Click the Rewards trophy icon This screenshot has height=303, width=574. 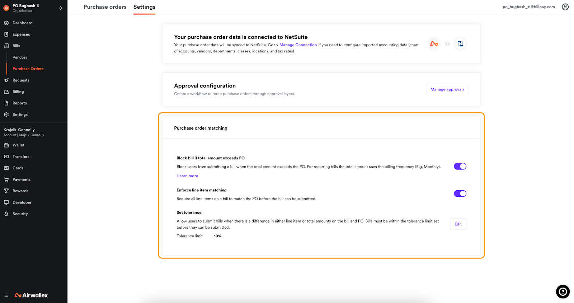[x=6, y=191]
